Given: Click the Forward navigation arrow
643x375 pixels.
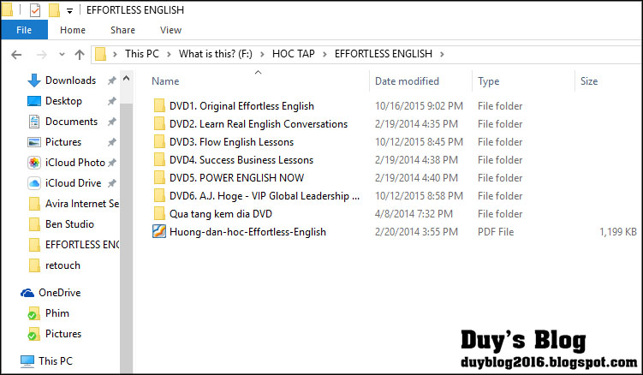Looking at the screenshot, I should (x=41, y=54).
